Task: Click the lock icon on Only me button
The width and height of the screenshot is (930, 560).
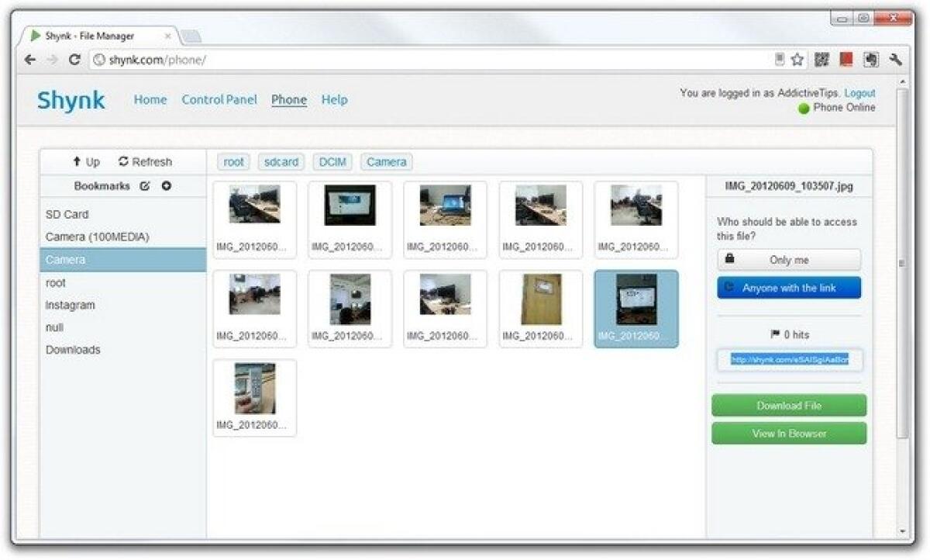Action: click(730, 259)
